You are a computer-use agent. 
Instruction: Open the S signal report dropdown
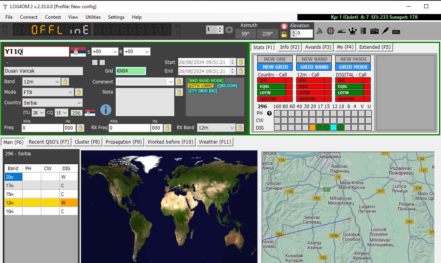pos(115,52)
